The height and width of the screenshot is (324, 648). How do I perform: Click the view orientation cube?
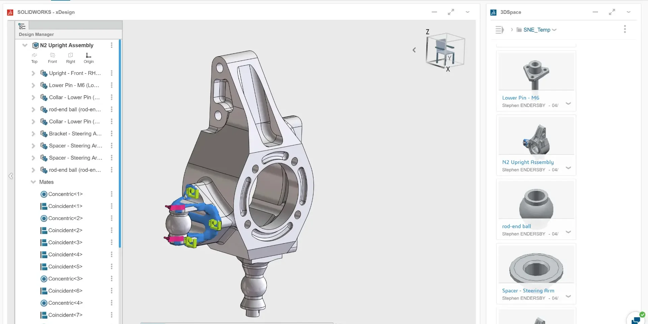(445, 50)
